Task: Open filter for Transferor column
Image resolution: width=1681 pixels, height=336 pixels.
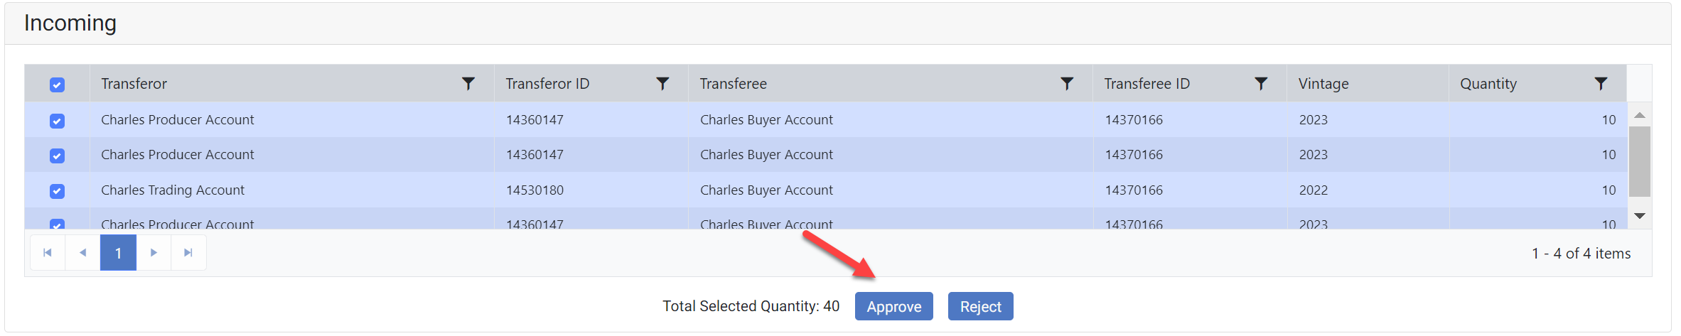Action: [x=468, y=84]
